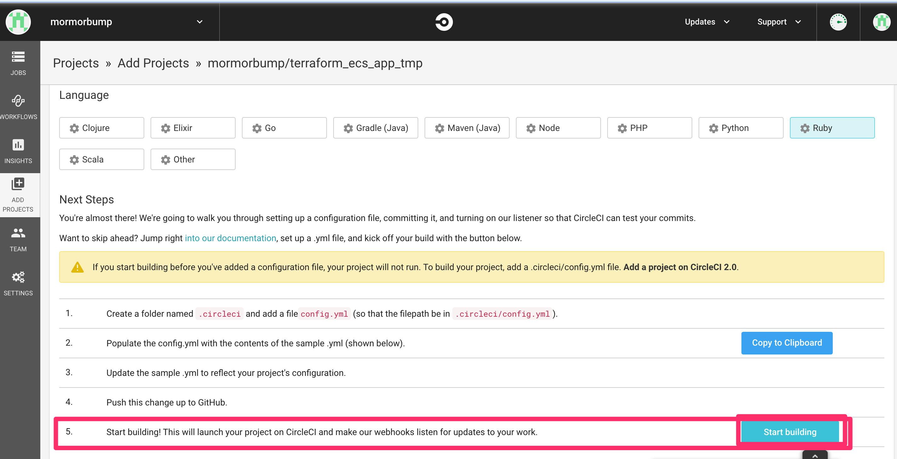The image size is (897, 459).
Task: Click the Start building button
Action: (790, 432)
